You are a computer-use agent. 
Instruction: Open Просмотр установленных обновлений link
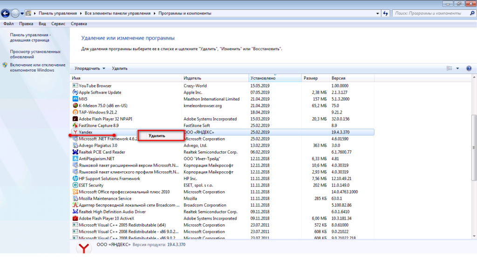[35, 54]
